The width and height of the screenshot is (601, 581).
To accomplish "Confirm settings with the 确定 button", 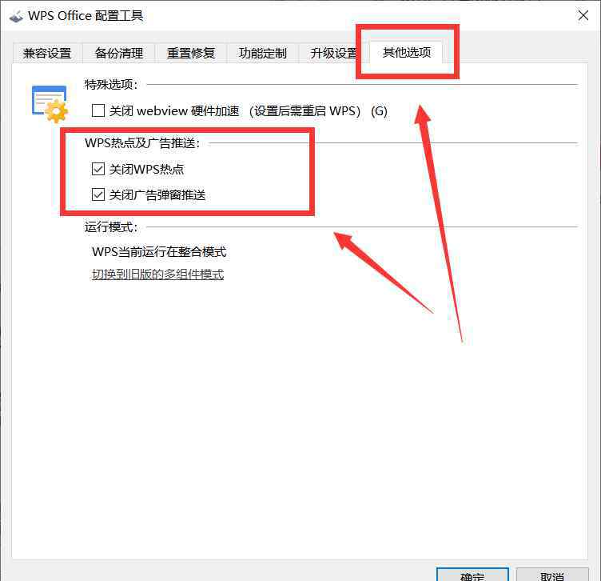I will click(x=472, y=574).
